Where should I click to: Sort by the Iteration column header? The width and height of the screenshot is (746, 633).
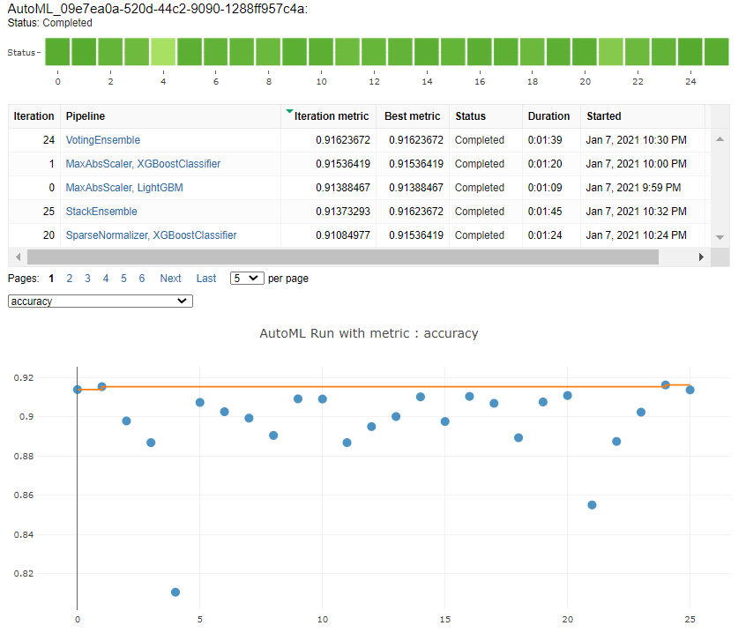pos(34,116)
